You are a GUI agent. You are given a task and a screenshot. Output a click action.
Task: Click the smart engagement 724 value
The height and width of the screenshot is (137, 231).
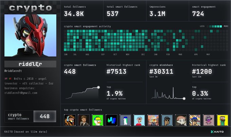pos(198,14)
